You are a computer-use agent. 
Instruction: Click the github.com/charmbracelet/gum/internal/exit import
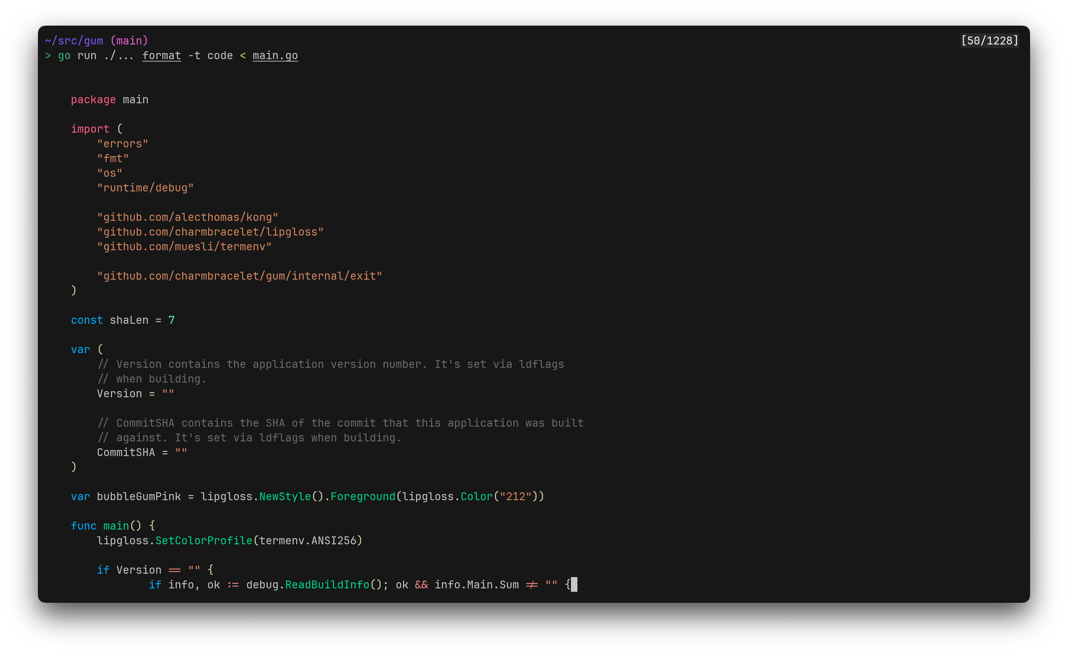click(x=239, y=275)
